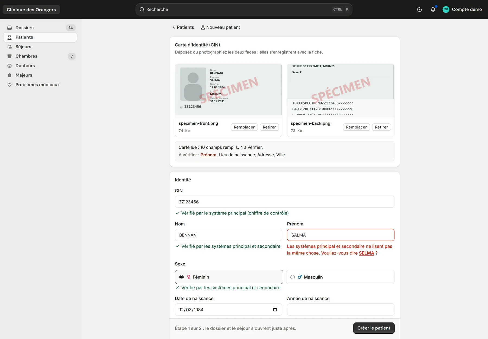The height and width of the screenshot is (339, 488).
Task: Jump to the Ville verification link
Action: click(x=280, y=155)
